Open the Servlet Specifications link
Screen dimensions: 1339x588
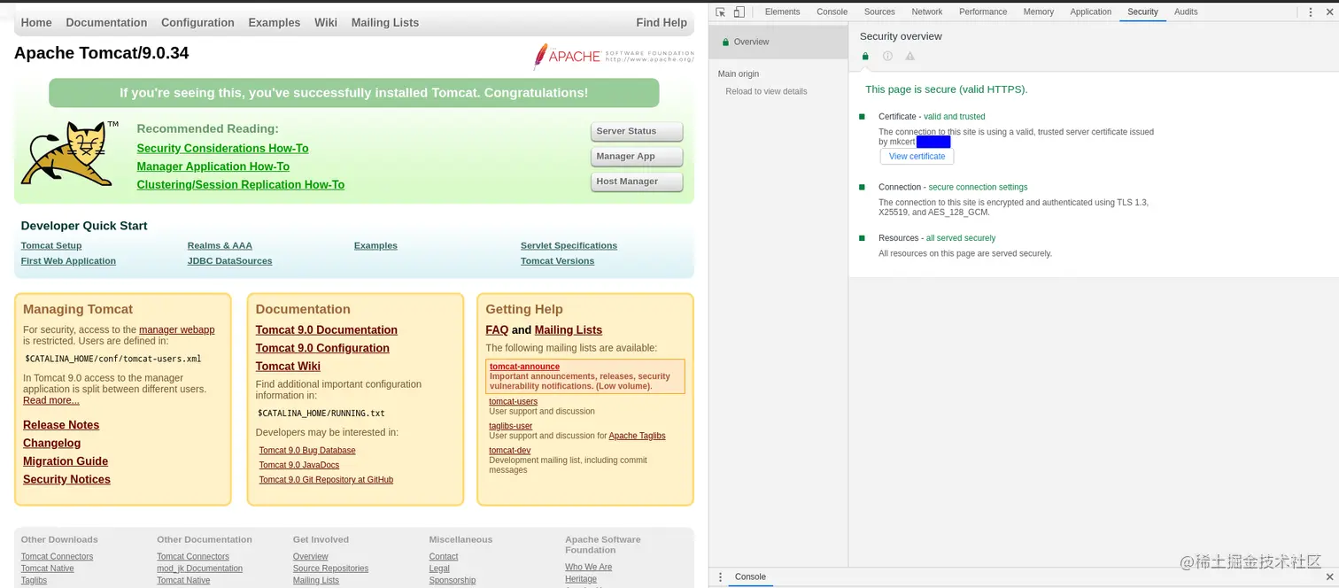click(569, 245)
